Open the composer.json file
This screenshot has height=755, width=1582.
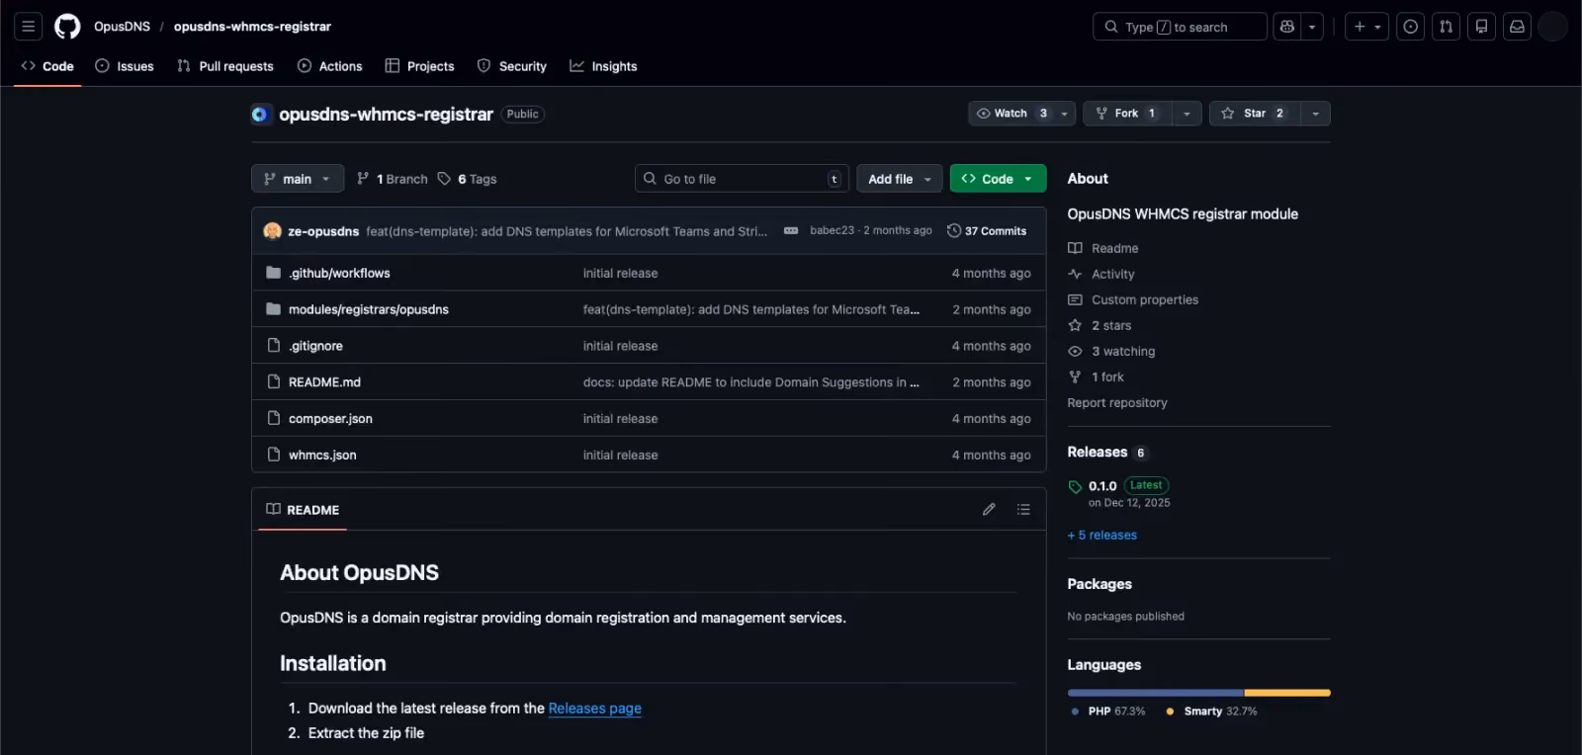click(x=330, y=419)
